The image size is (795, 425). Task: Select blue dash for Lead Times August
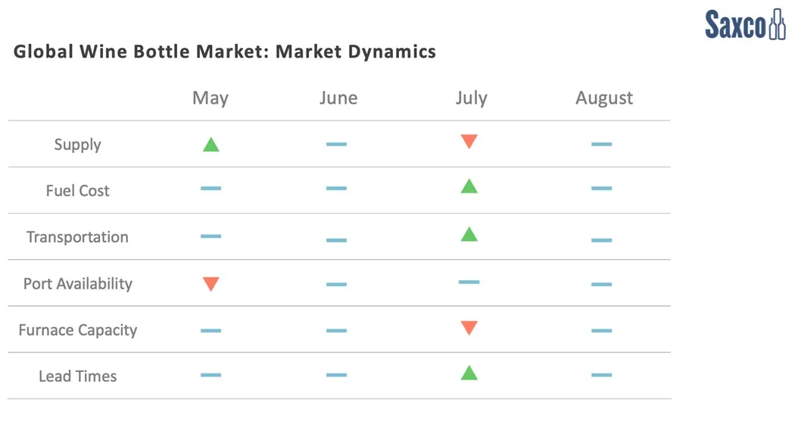[x=601, y=374]
